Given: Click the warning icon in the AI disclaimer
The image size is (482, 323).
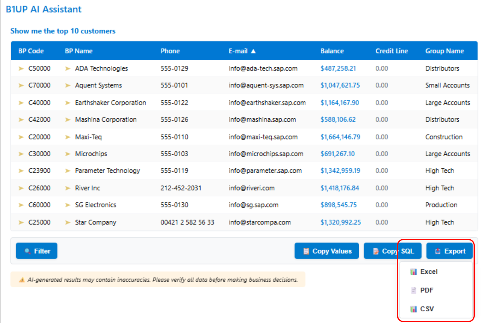Looking at the screenshot, I should pyautogui.click(x=22, y=280).
